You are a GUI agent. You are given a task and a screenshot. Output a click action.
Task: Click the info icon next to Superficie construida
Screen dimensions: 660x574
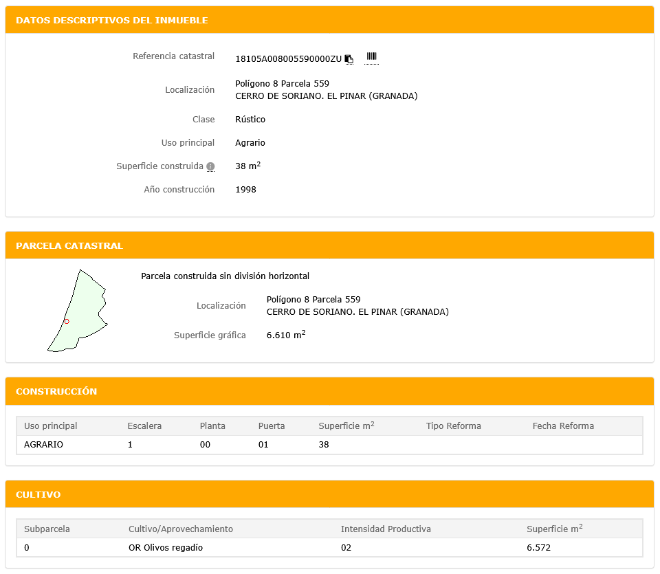coord(210,166)
